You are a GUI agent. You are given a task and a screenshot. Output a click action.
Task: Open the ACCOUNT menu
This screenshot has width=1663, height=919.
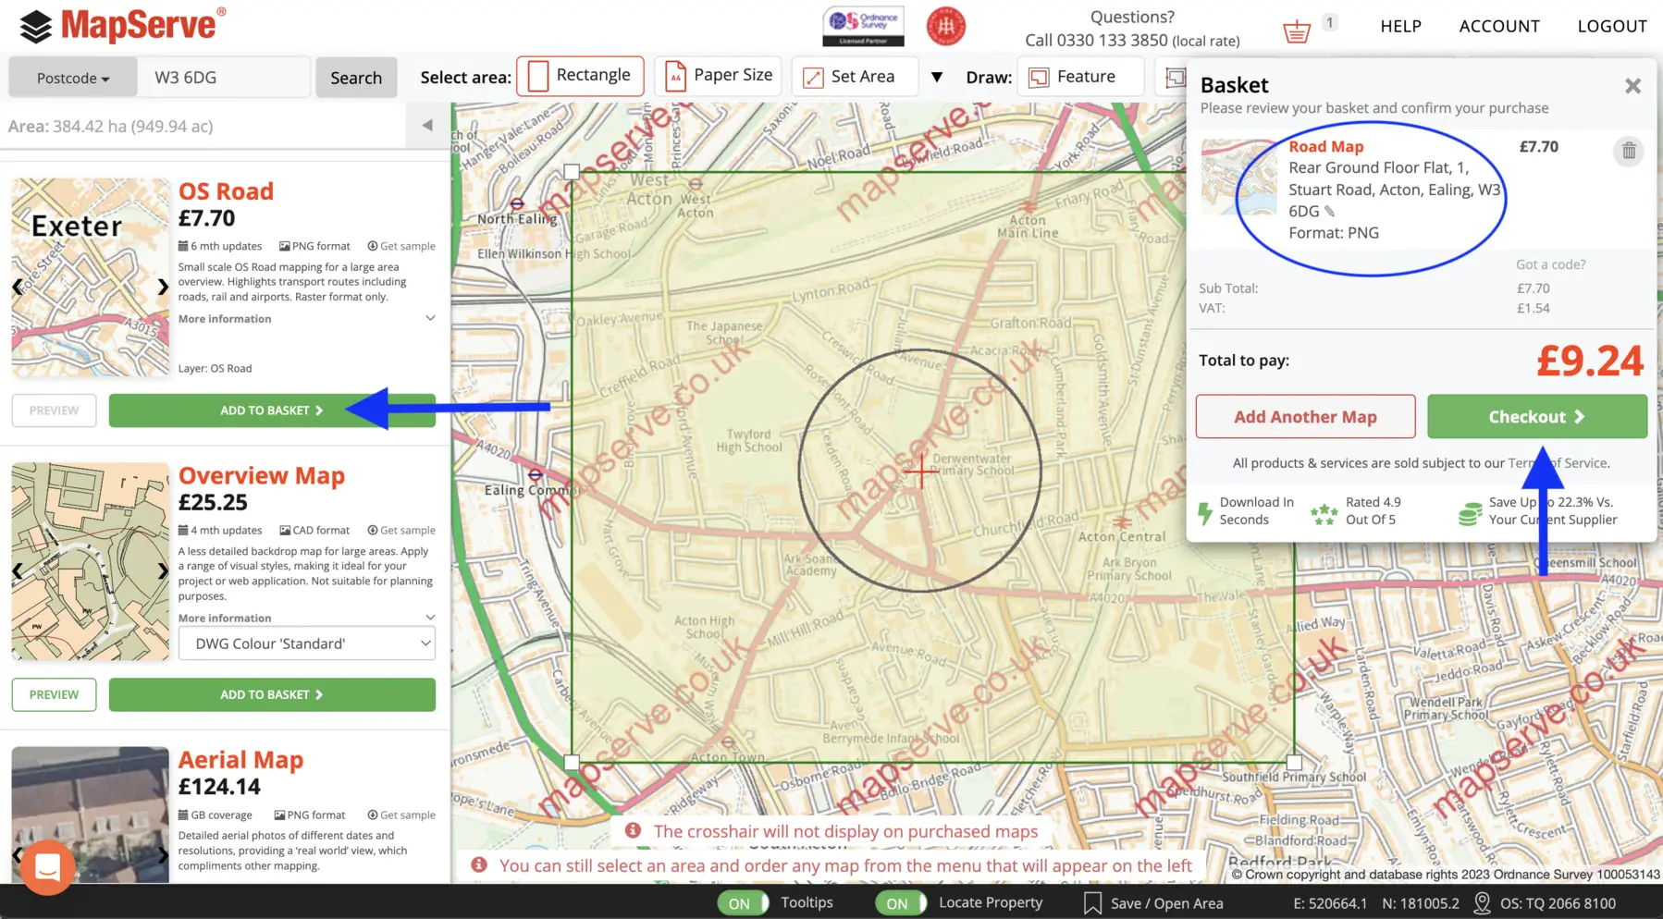tap(1499, 26)
